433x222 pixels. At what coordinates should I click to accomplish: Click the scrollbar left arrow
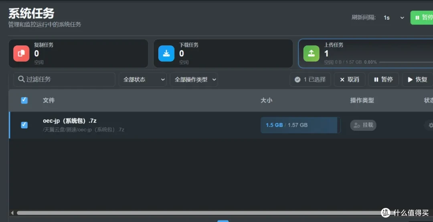[x=12, y=213]
